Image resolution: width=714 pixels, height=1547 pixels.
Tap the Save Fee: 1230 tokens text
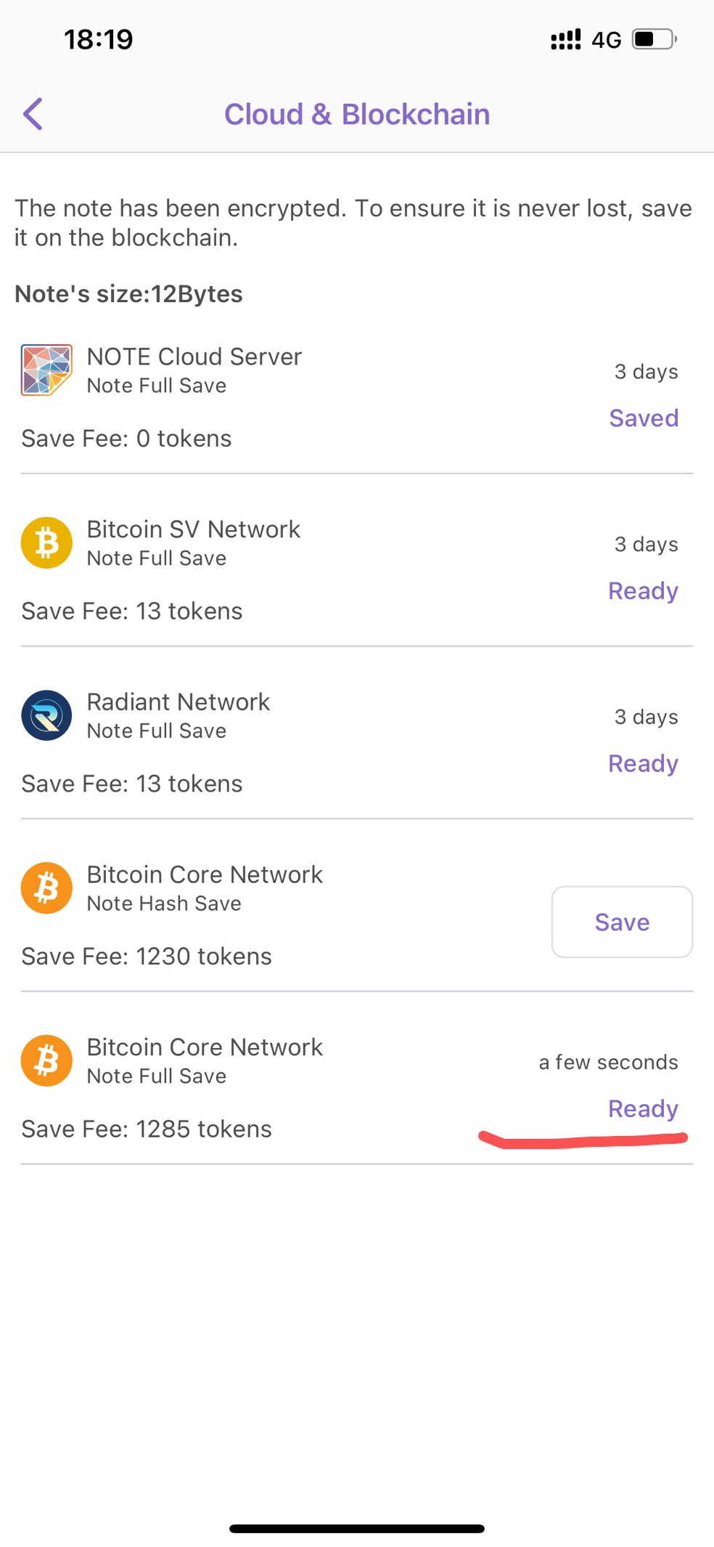[147, 957]
